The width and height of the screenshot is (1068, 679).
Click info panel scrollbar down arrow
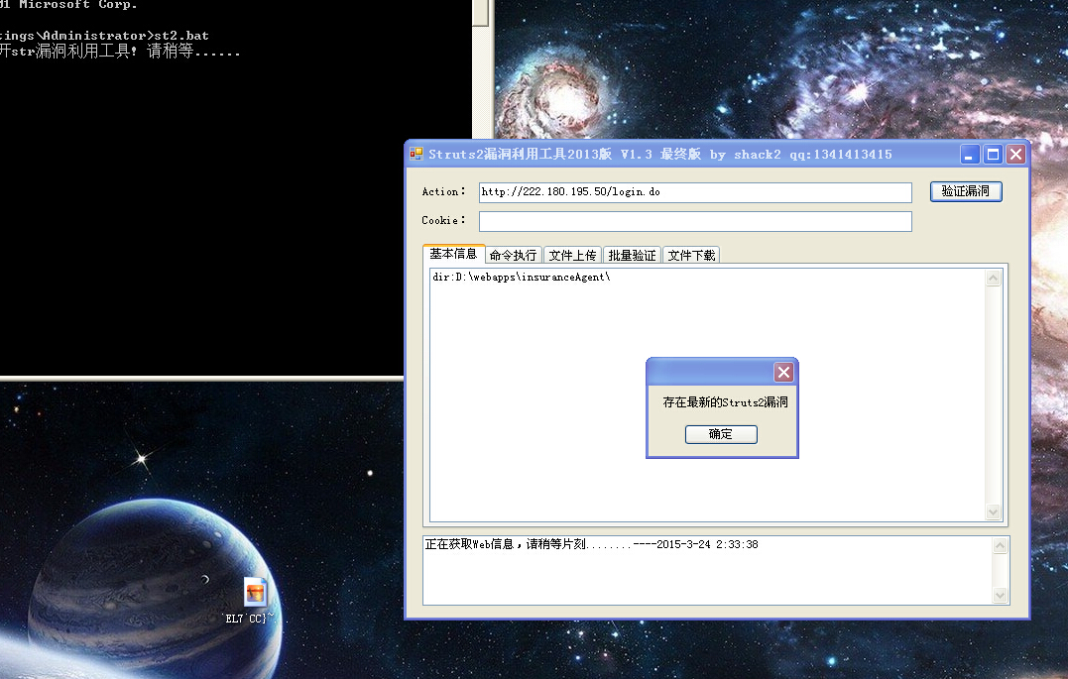(993, 512)
